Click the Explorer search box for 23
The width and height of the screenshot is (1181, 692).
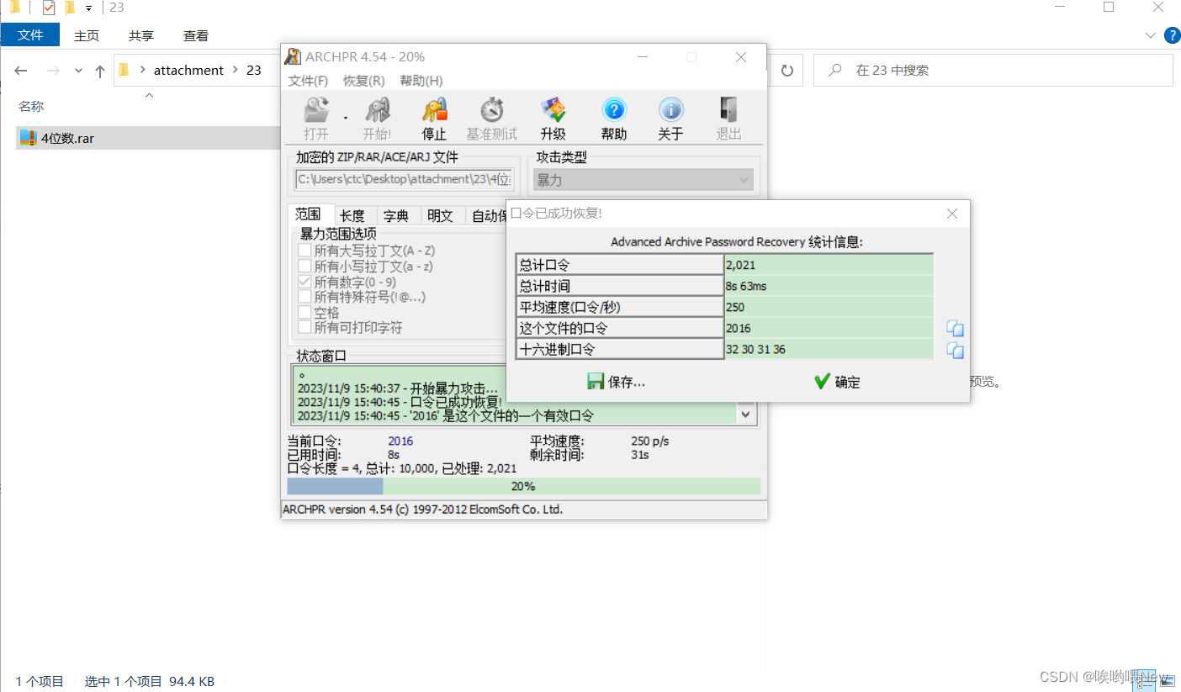click(x=993, y=71)
